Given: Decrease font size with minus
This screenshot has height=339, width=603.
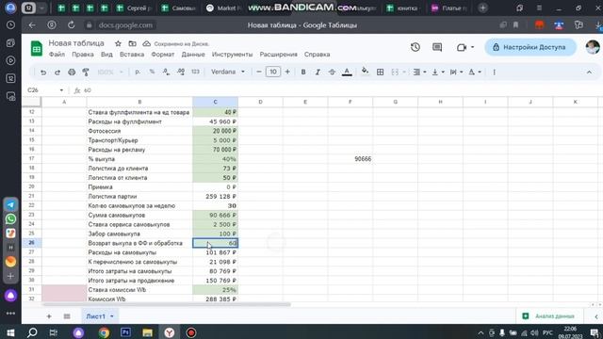Looking at the screenshot, I should (259, 72).
